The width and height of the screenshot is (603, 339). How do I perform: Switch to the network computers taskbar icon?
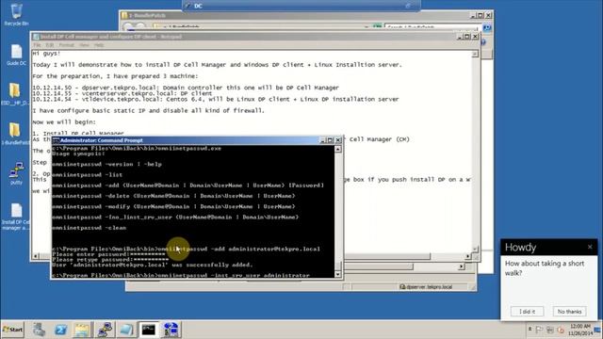click(105, 330)
